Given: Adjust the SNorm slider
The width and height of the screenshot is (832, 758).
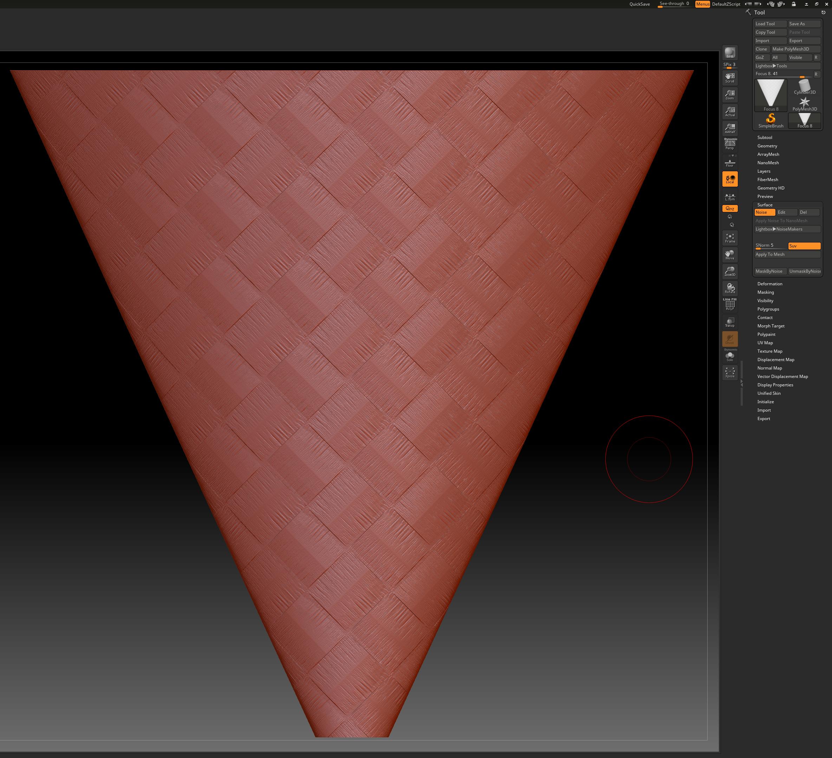Looking at the screenshot, I should click(771, 246).
